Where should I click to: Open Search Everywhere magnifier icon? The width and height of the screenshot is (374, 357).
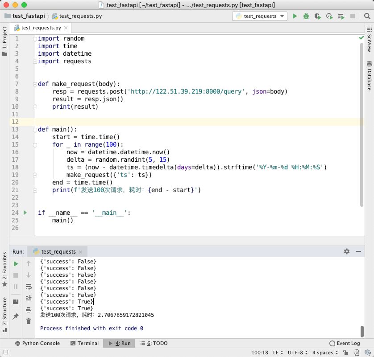[x=367, y=16]
